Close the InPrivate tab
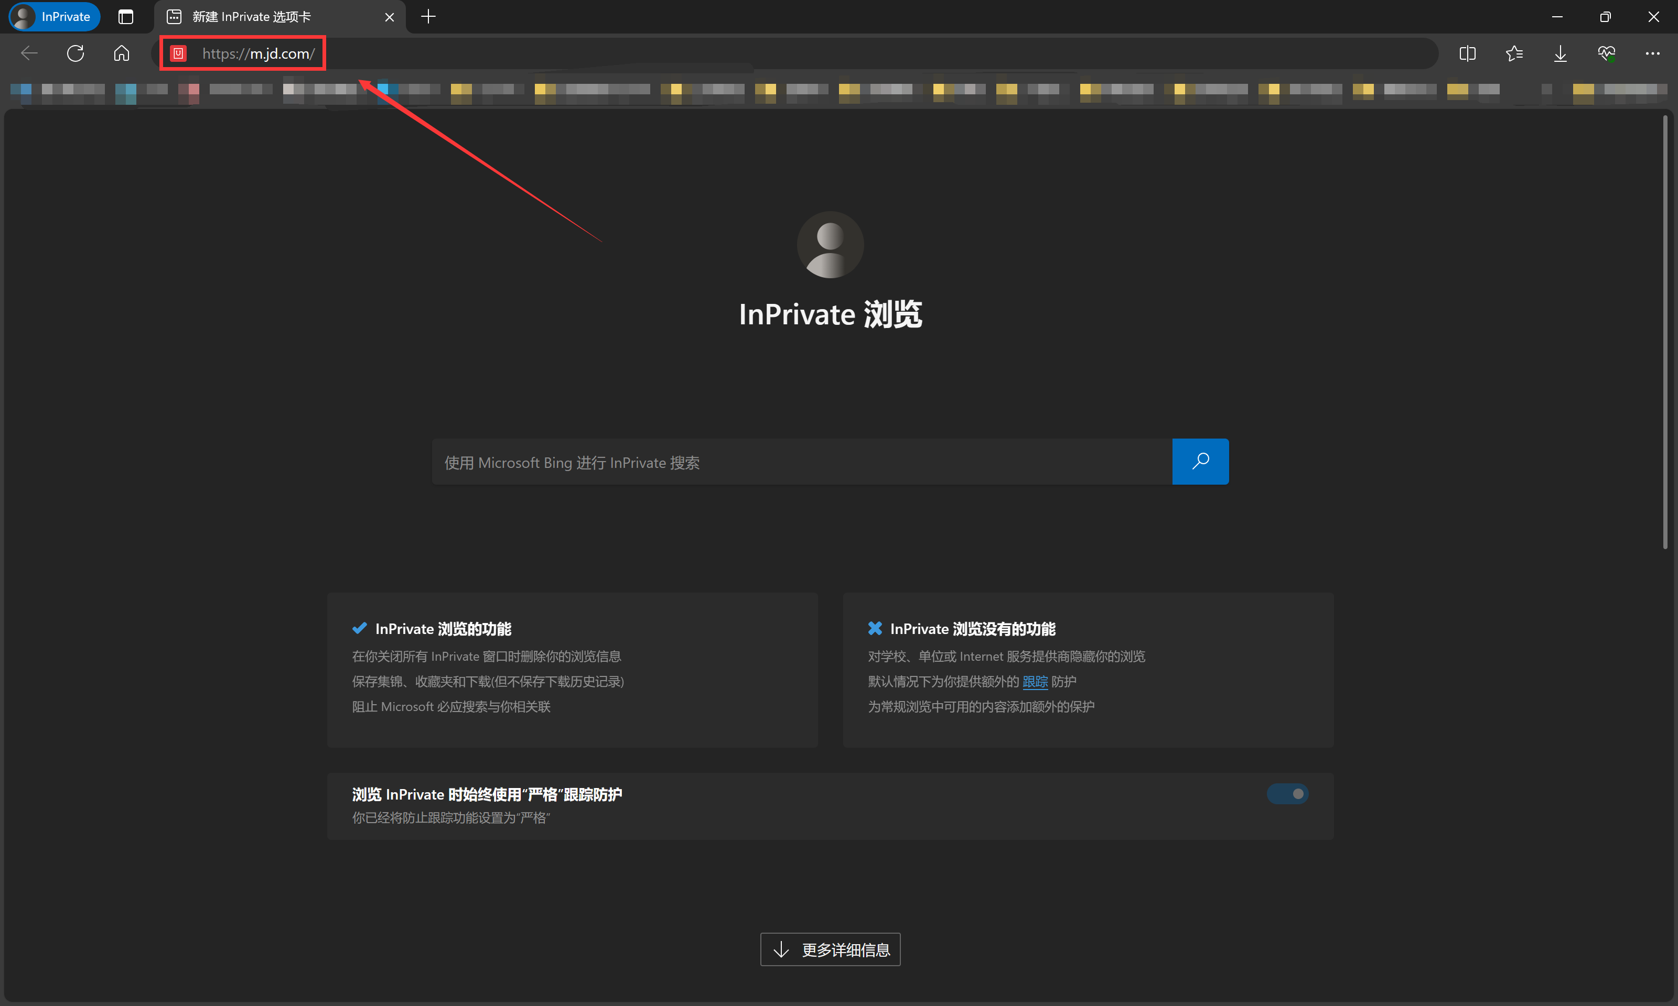Viewport: 1678px width, 1006px height. [x=389, y=17]
